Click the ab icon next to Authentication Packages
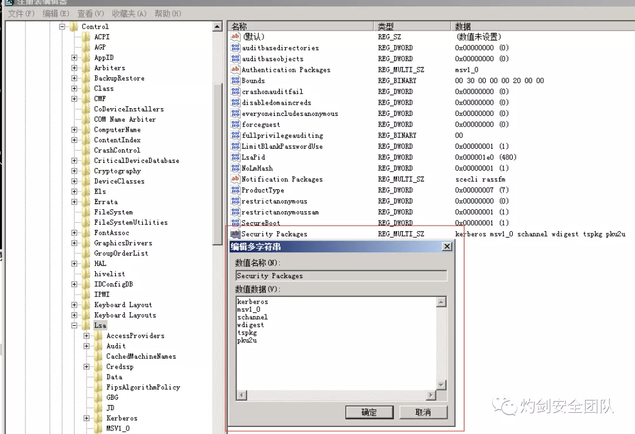The image size is (635, 434). (236, 69)
